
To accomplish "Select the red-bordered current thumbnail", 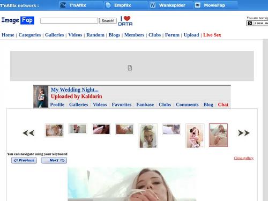I will tap(218, 135).
